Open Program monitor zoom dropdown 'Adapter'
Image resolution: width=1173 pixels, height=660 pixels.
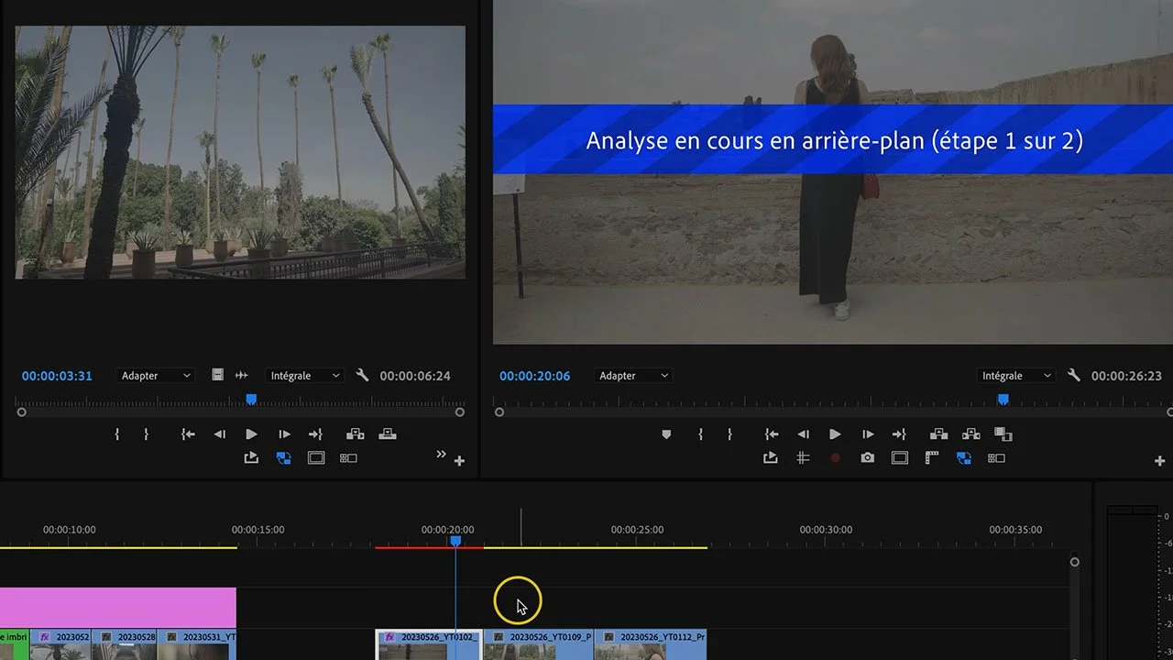(x=632, y=376)
